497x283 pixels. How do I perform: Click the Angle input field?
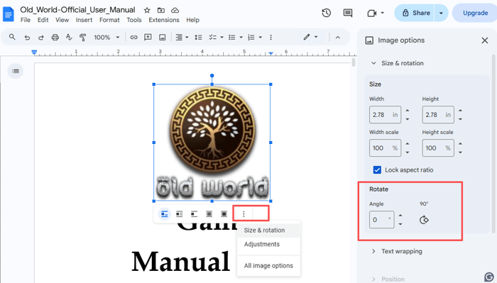coord(382,219)
